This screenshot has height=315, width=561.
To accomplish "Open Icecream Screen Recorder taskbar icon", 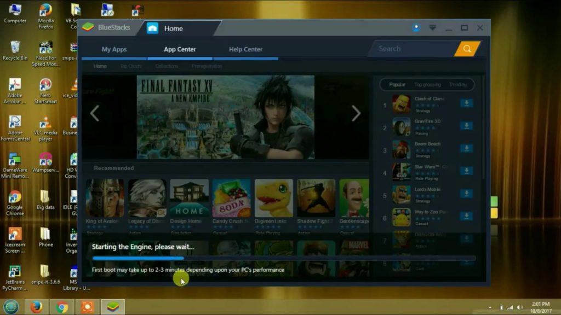I will 87,307.
